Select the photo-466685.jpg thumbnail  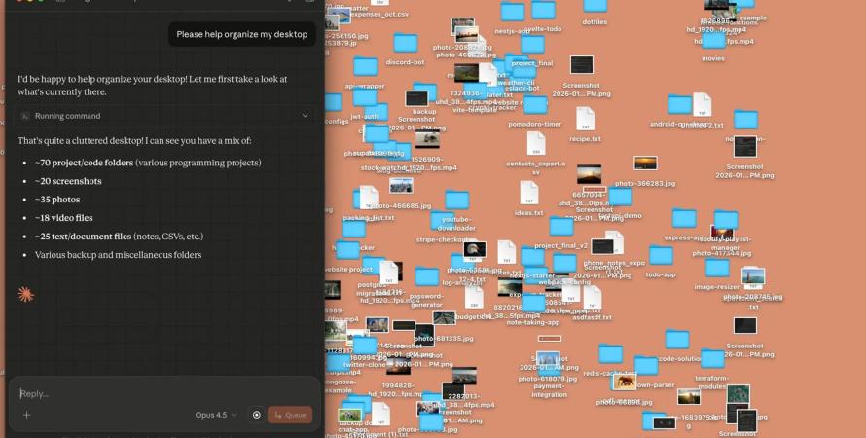401,186
